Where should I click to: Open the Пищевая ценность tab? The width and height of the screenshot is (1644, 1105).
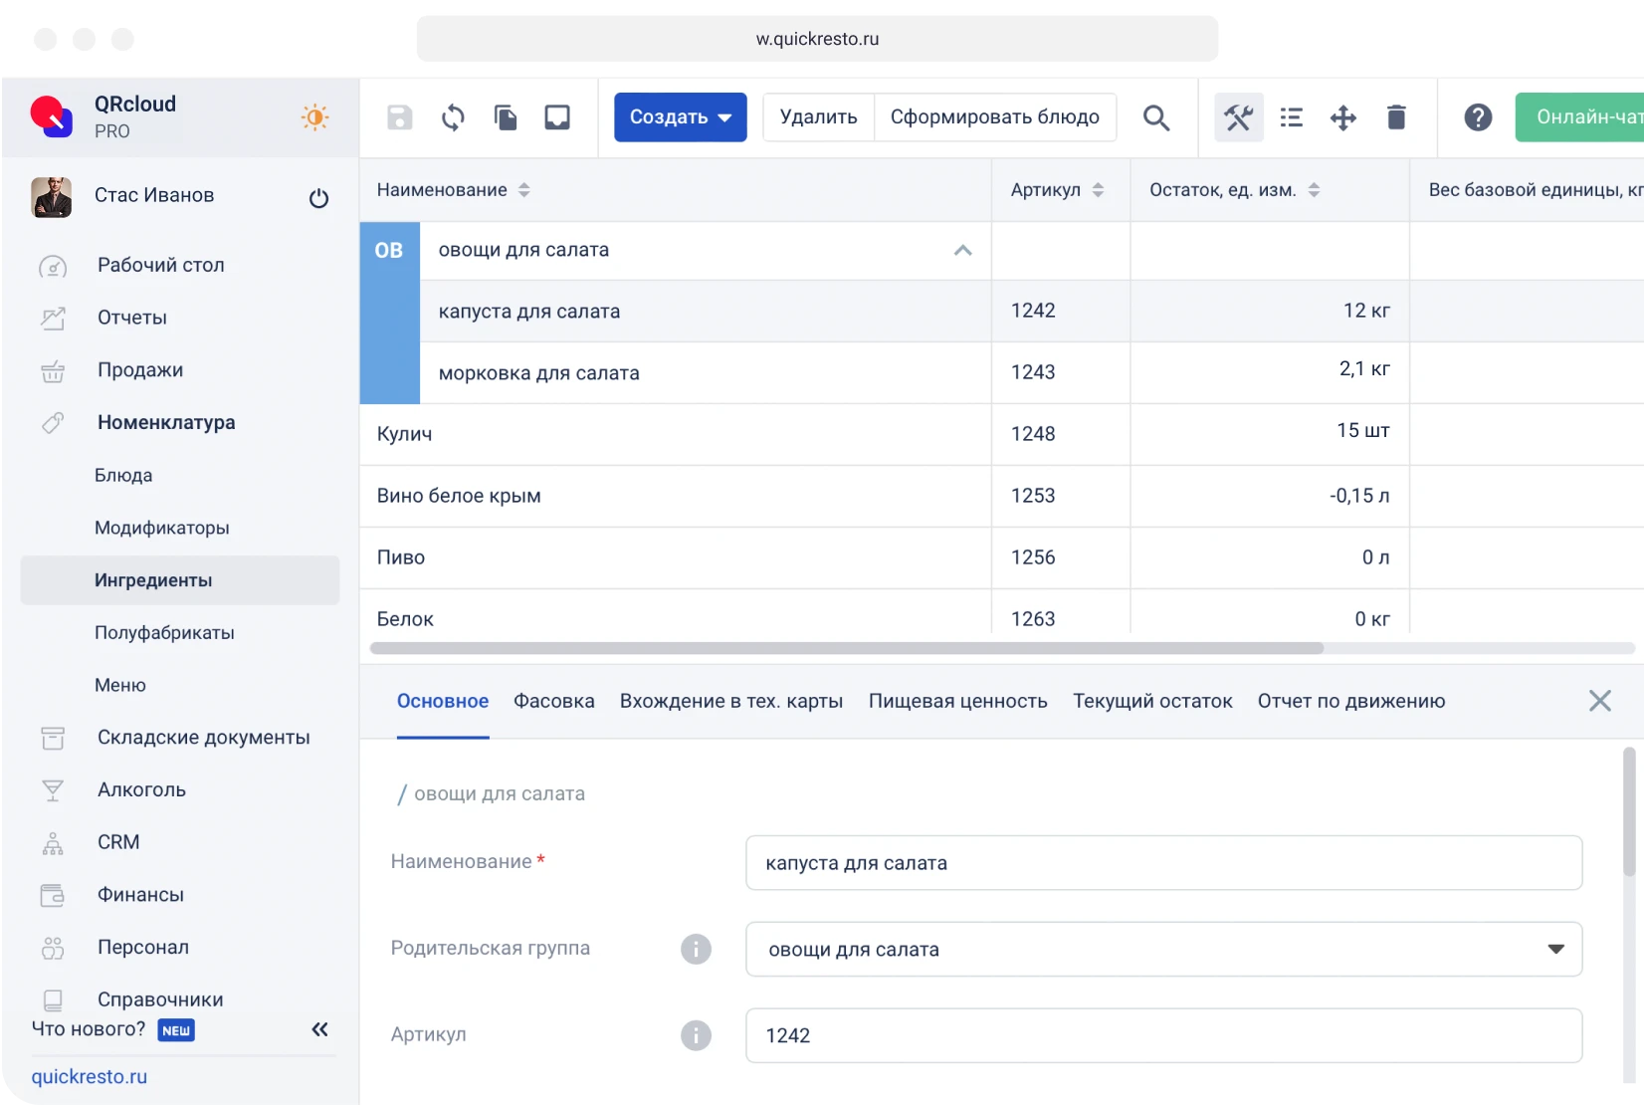[x=956, y=701]
